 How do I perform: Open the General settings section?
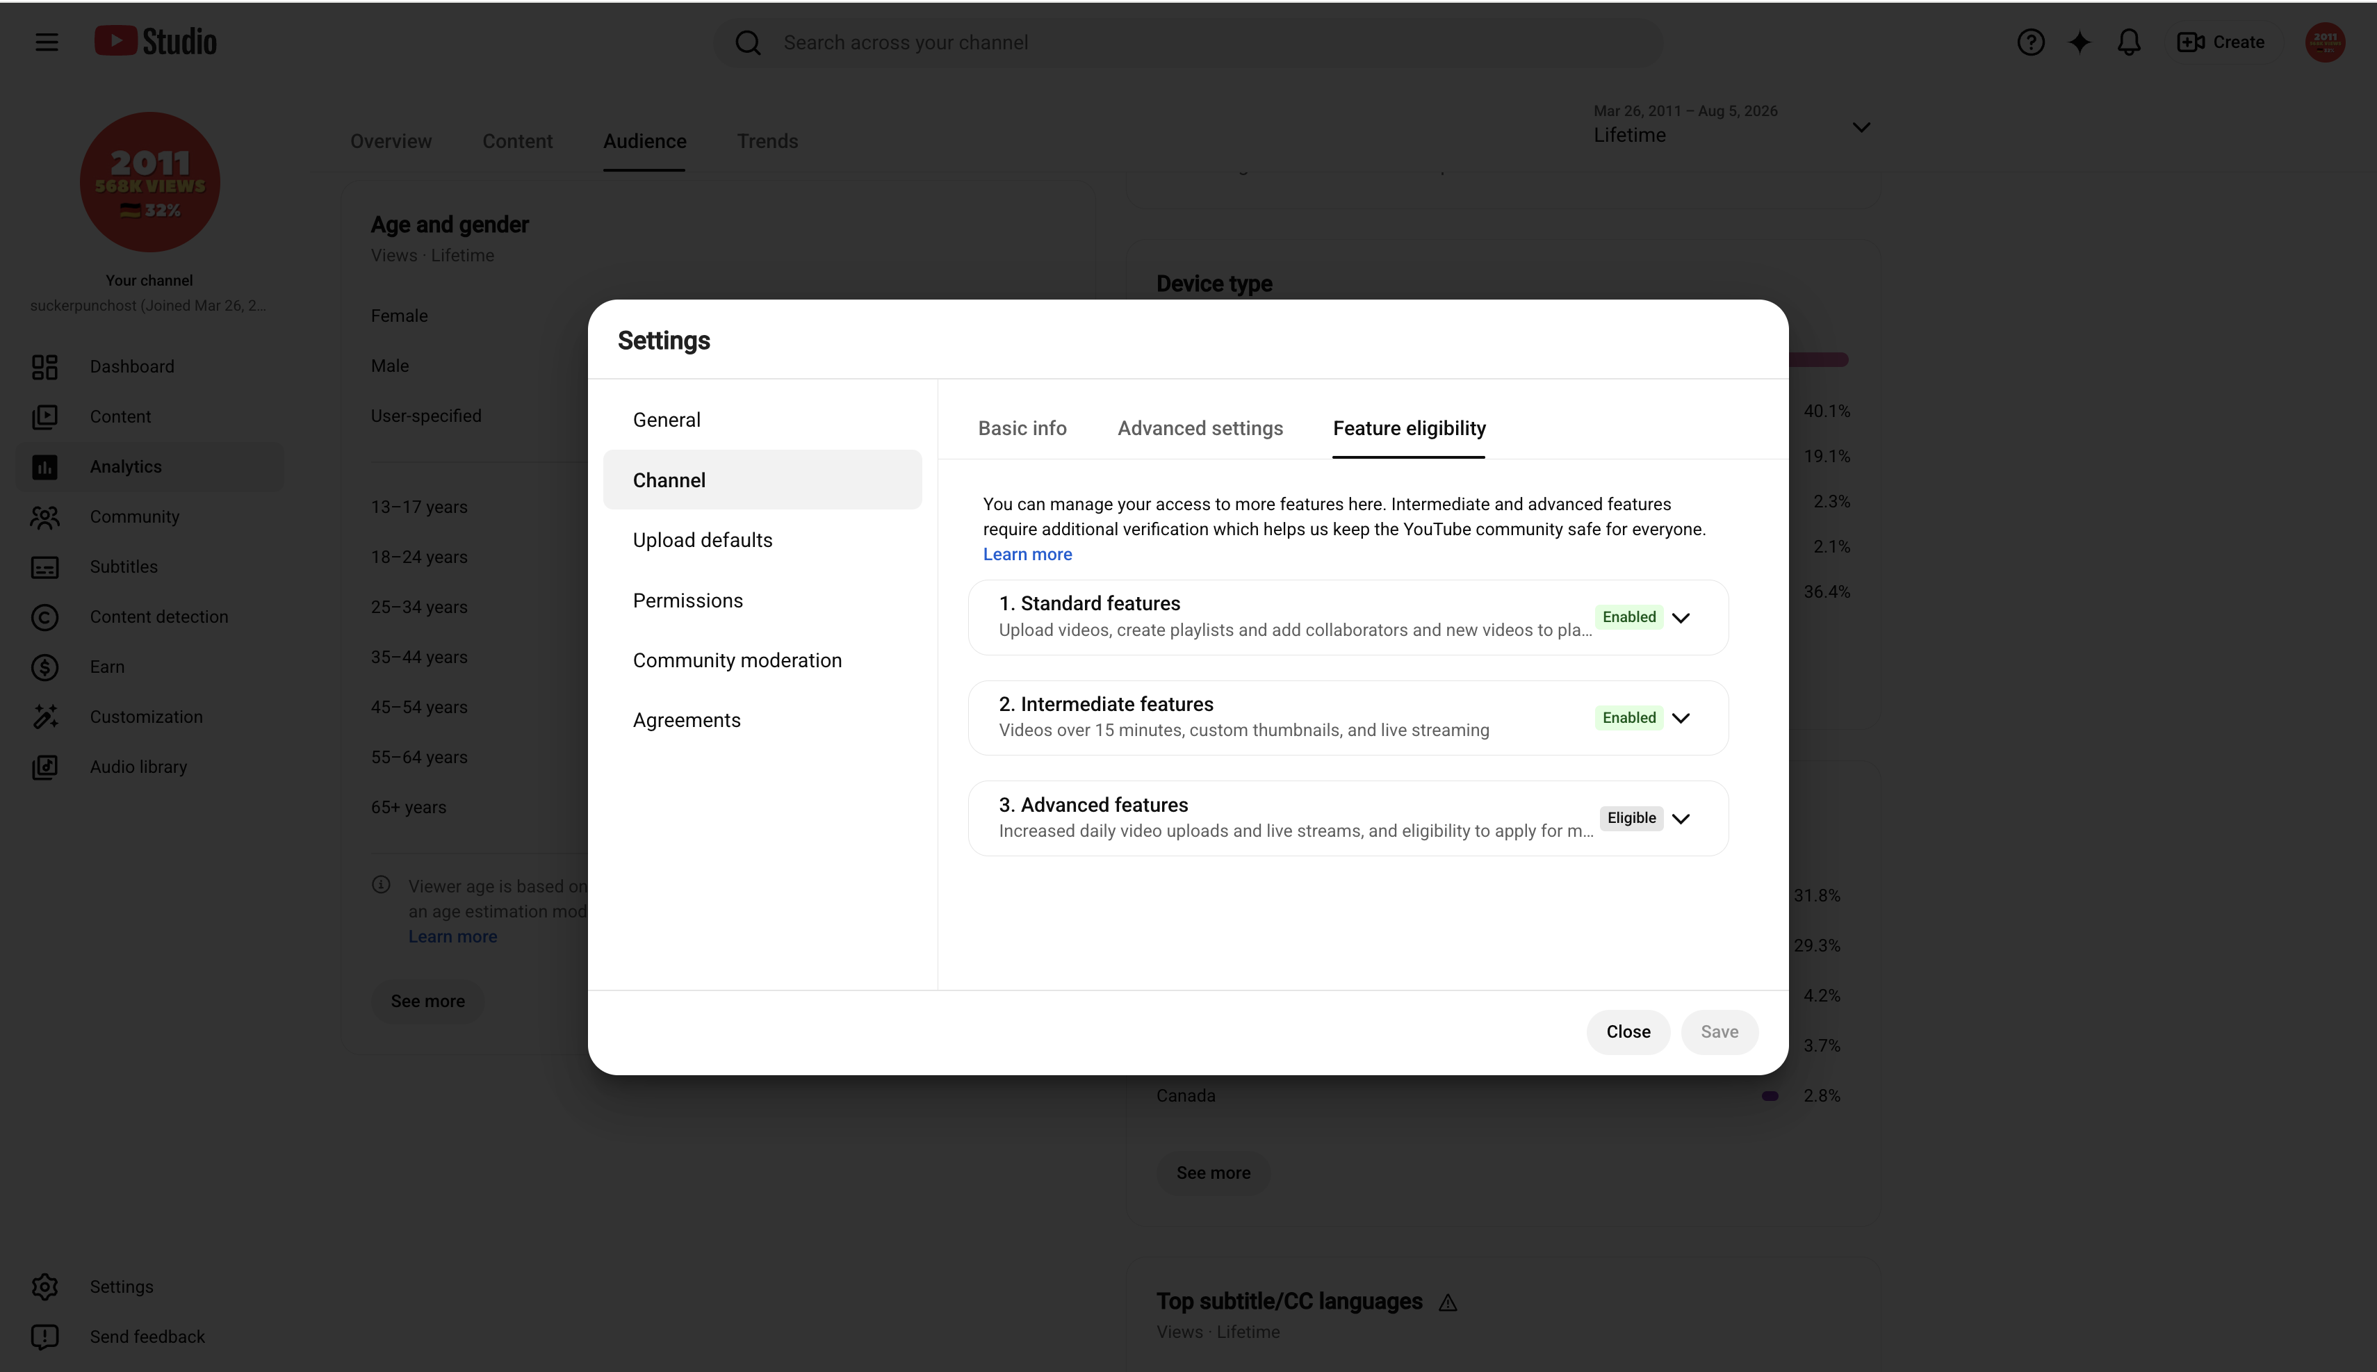click(762, 419)
